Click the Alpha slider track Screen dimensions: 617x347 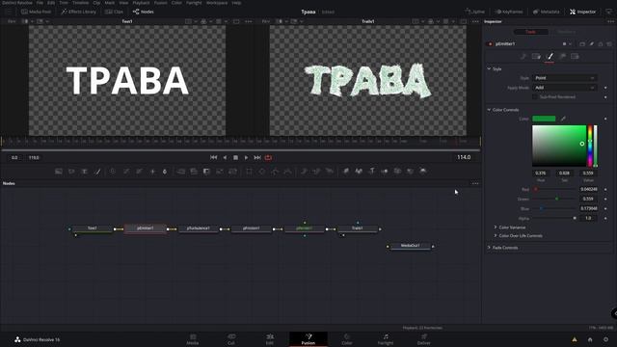coord(555,219)
